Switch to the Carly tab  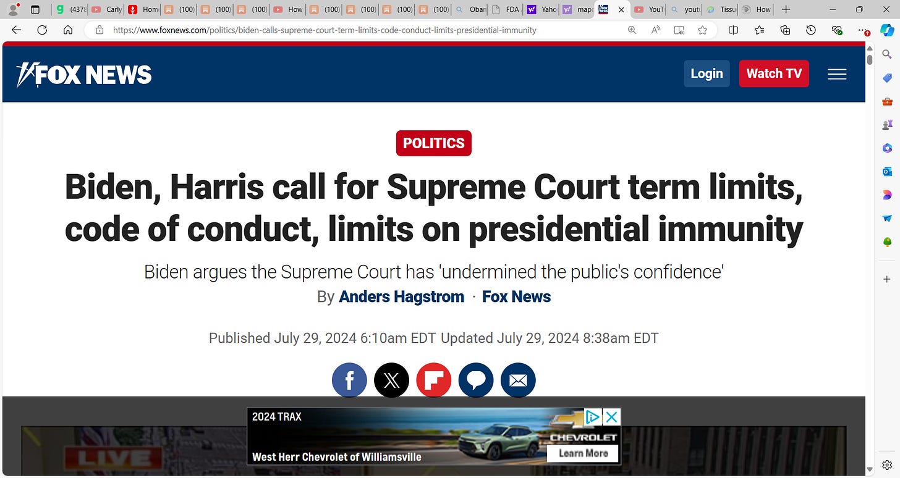(x=107, y=9)
